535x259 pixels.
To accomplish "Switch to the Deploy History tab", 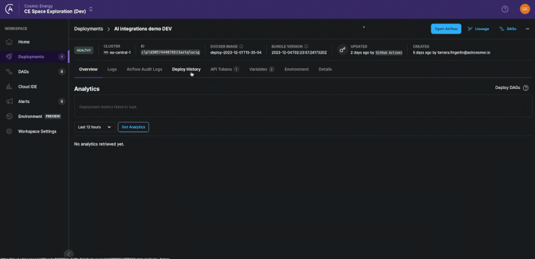I will tap(187, 70).
